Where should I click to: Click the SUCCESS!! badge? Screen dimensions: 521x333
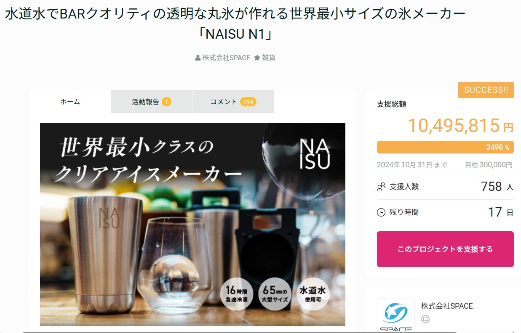pos(486,90)
